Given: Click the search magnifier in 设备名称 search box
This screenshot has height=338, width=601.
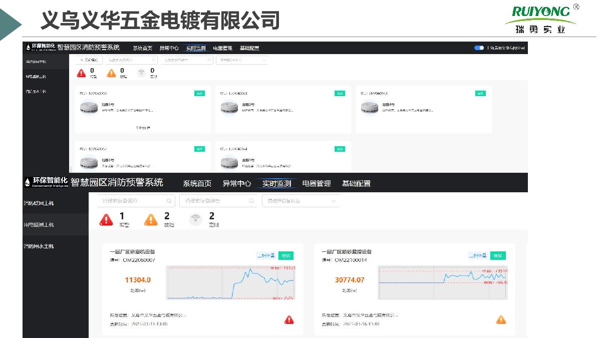Looking at the screenshot, I should (x=170, y=201).
